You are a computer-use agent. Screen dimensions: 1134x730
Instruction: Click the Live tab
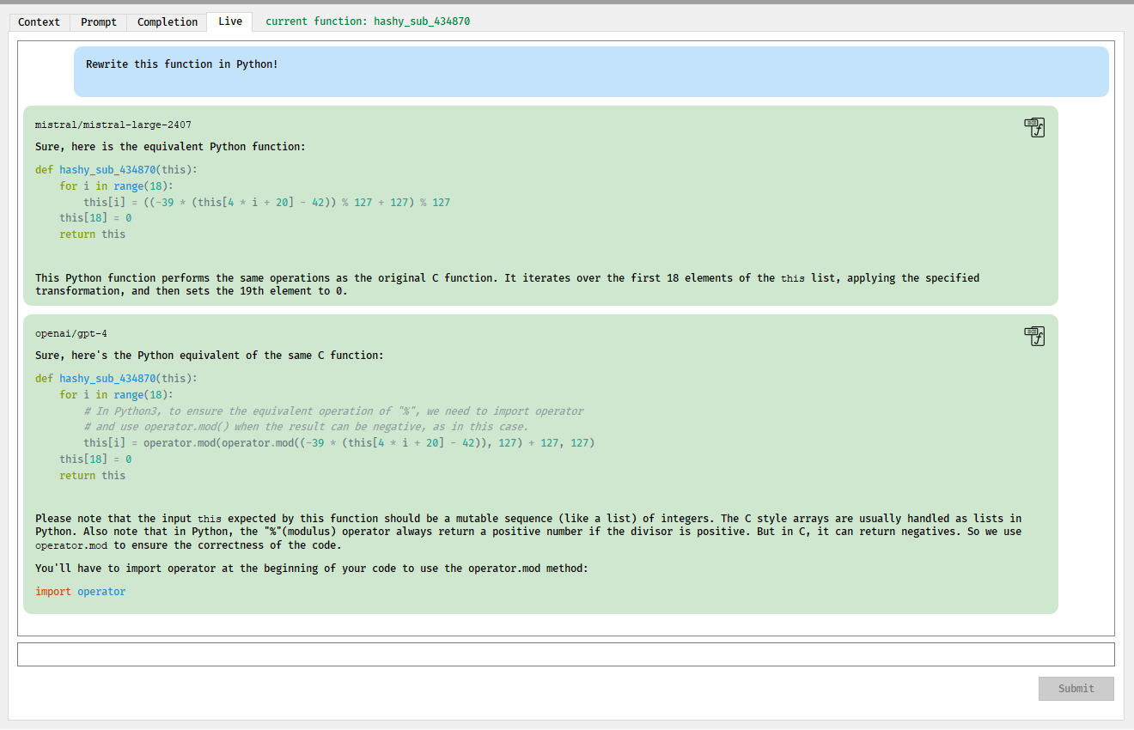(229, 21)
